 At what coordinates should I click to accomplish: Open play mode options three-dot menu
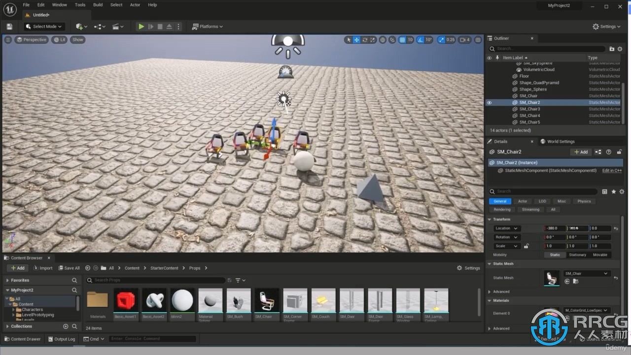pos(178,27)
